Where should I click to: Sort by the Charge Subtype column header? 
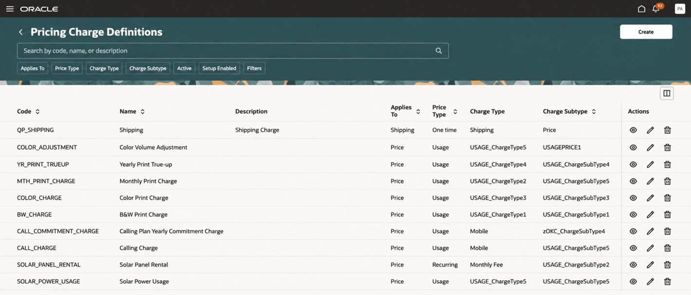click(594, 112)
